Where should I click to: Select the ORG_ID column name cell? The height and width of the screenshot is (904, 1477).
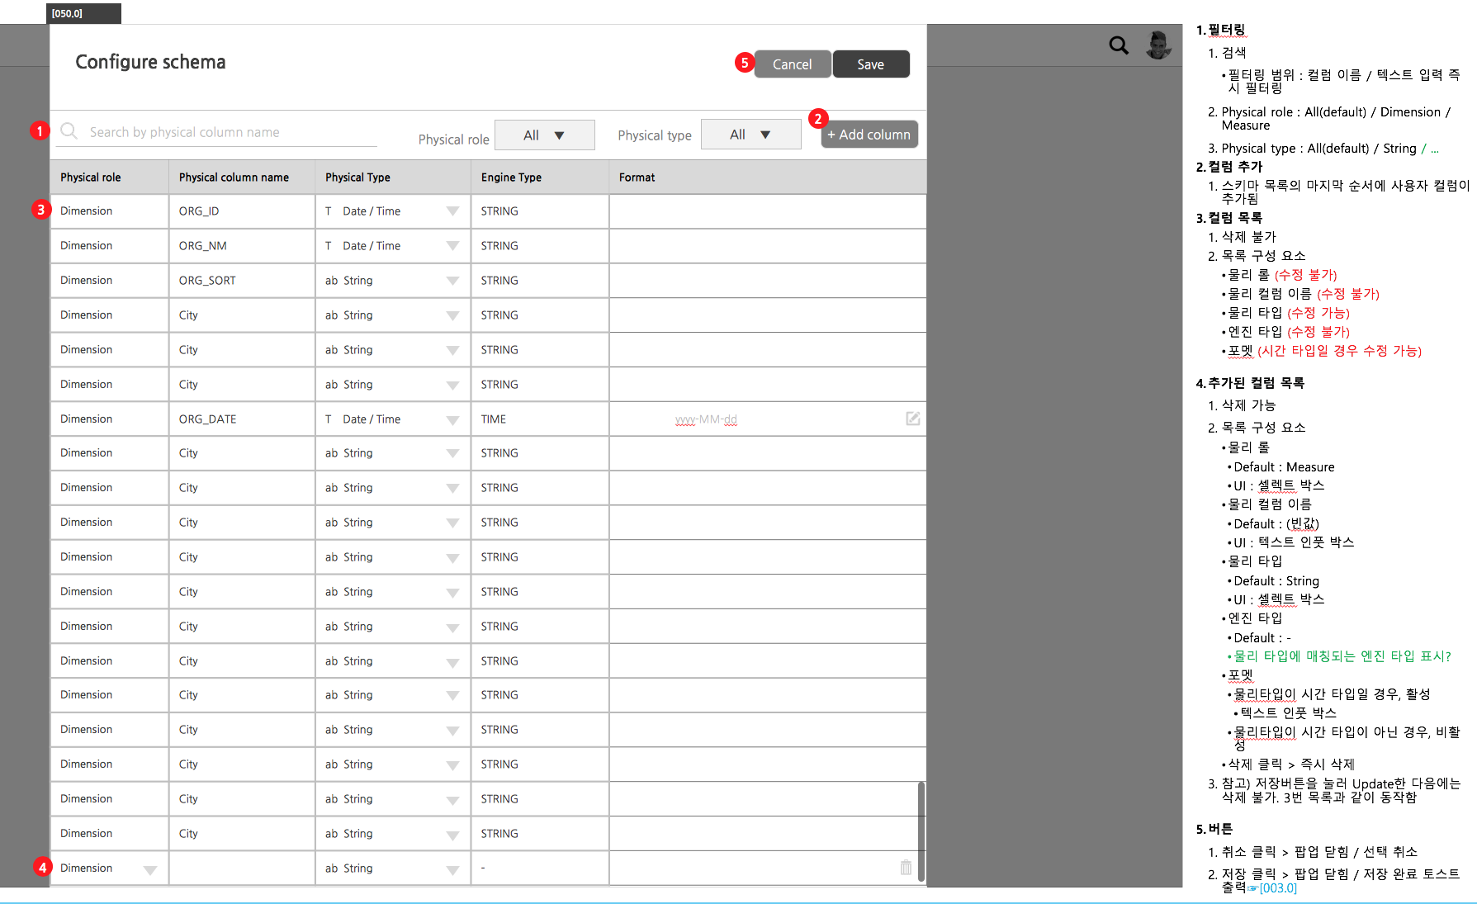(242, 211)
